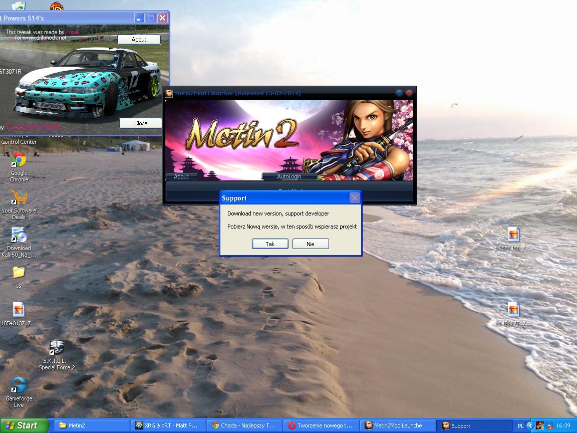Click Tak in the Support dialog

coord(270,244)
